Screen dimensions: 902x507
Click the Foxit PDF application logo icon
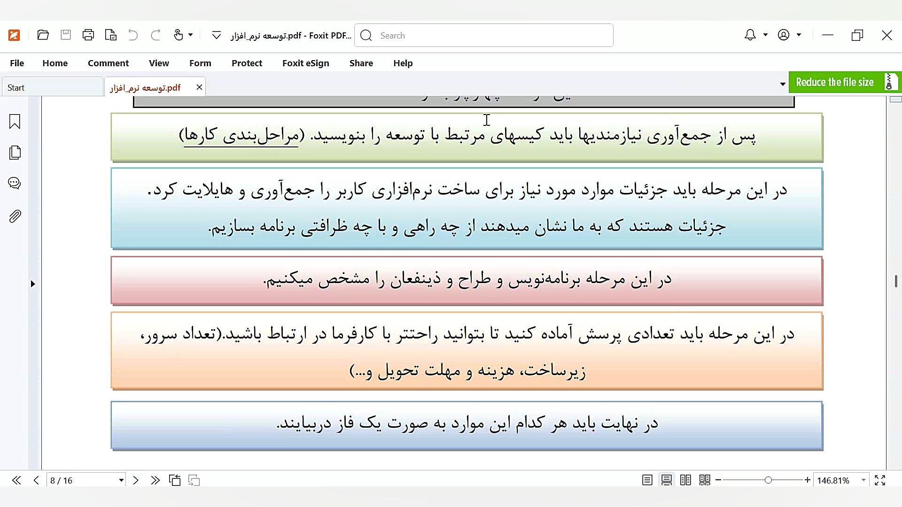pos(14,35)
